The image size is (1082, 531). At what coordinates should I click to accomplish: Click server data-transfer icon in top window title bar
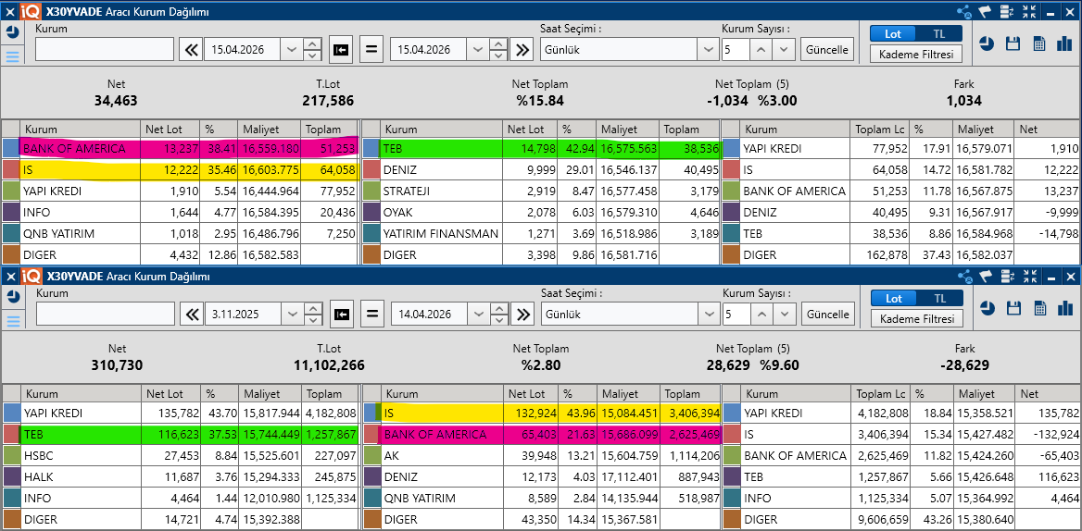pyautogui.click(x=1007, y=12)
